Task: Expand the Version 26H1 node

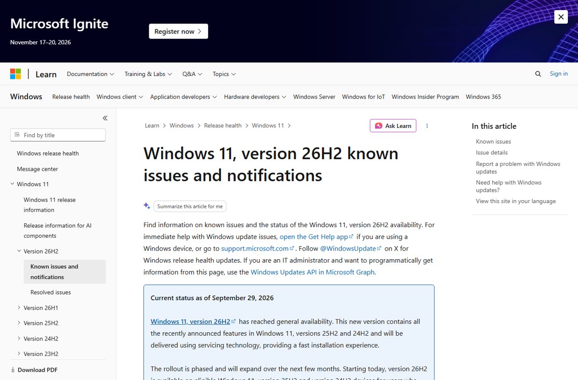Action: [x=19, y=308]
